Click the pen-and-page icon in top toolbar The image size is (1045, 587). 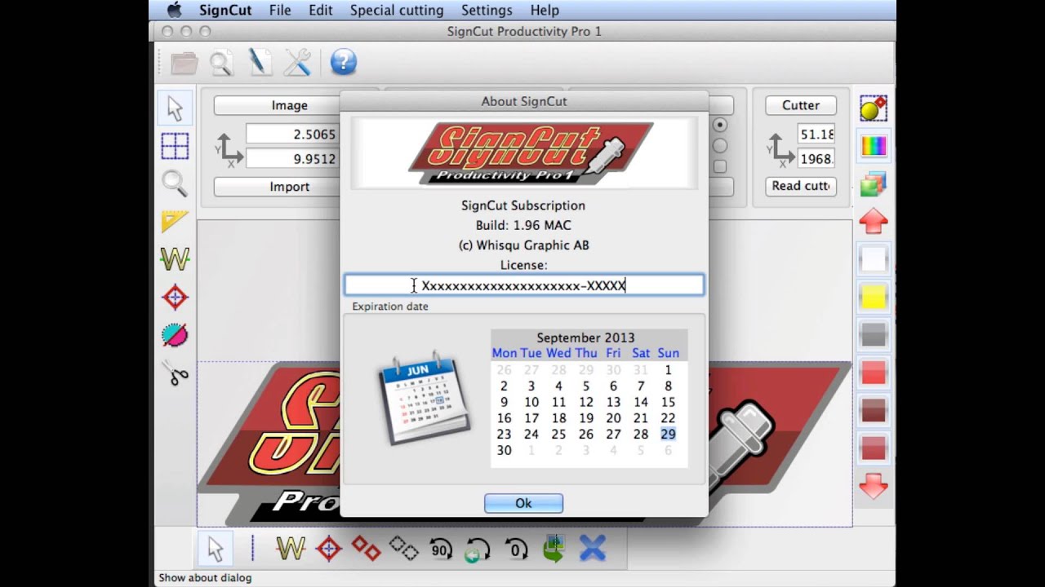point(260,63)
